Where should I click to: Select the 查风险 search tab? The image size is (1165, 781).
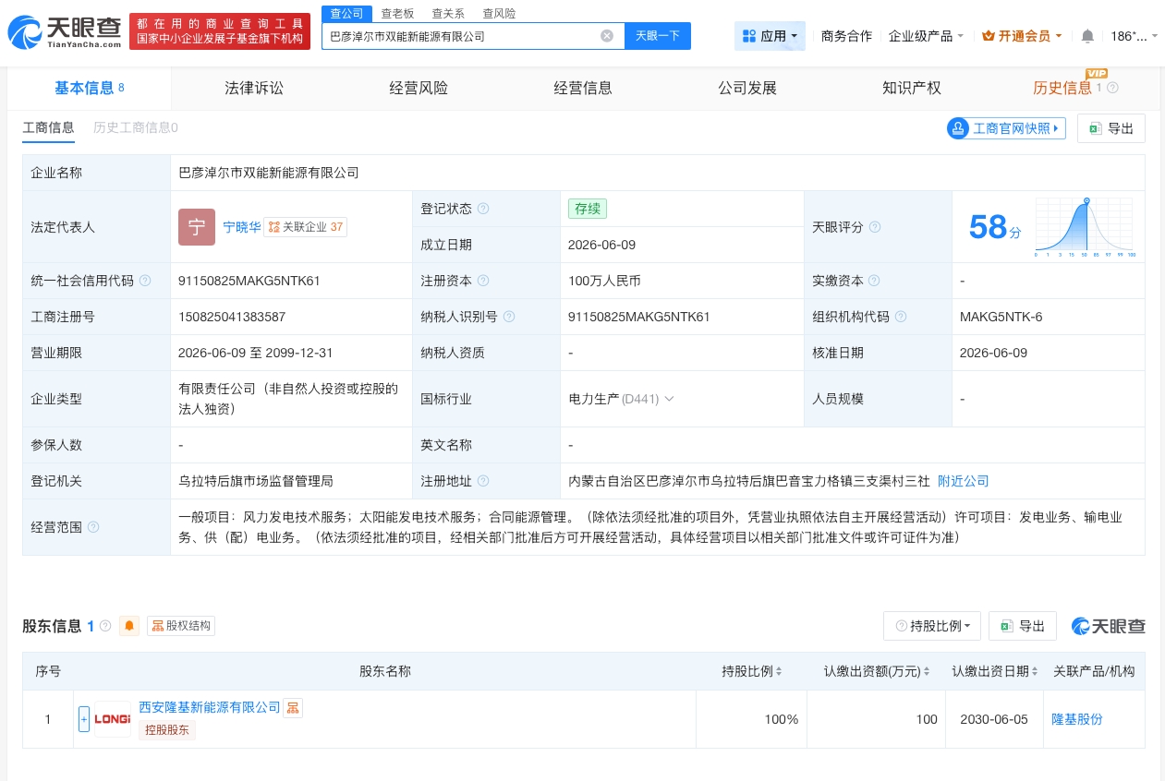499,13
